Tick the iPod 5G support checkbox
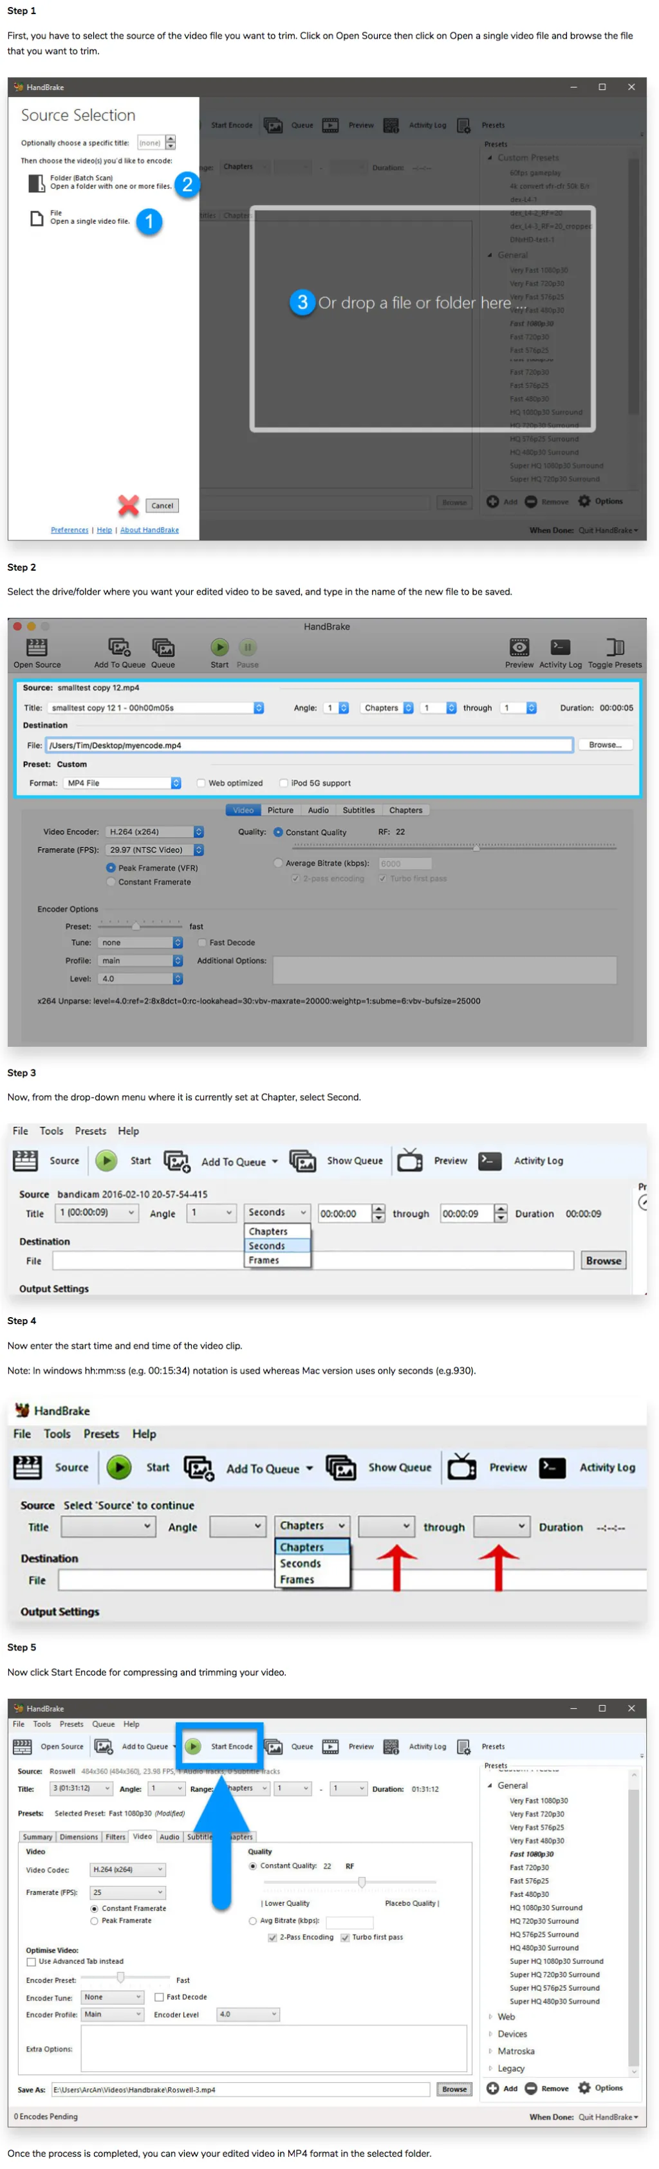 (x=284, y=783)
